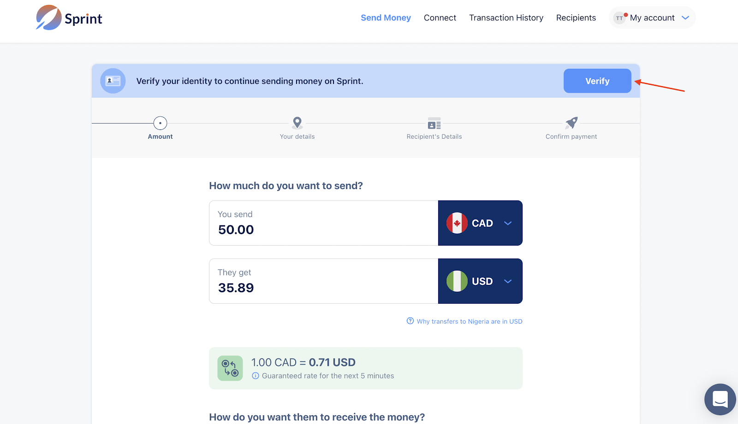Click the Canadian flag icon

(457, 223)
